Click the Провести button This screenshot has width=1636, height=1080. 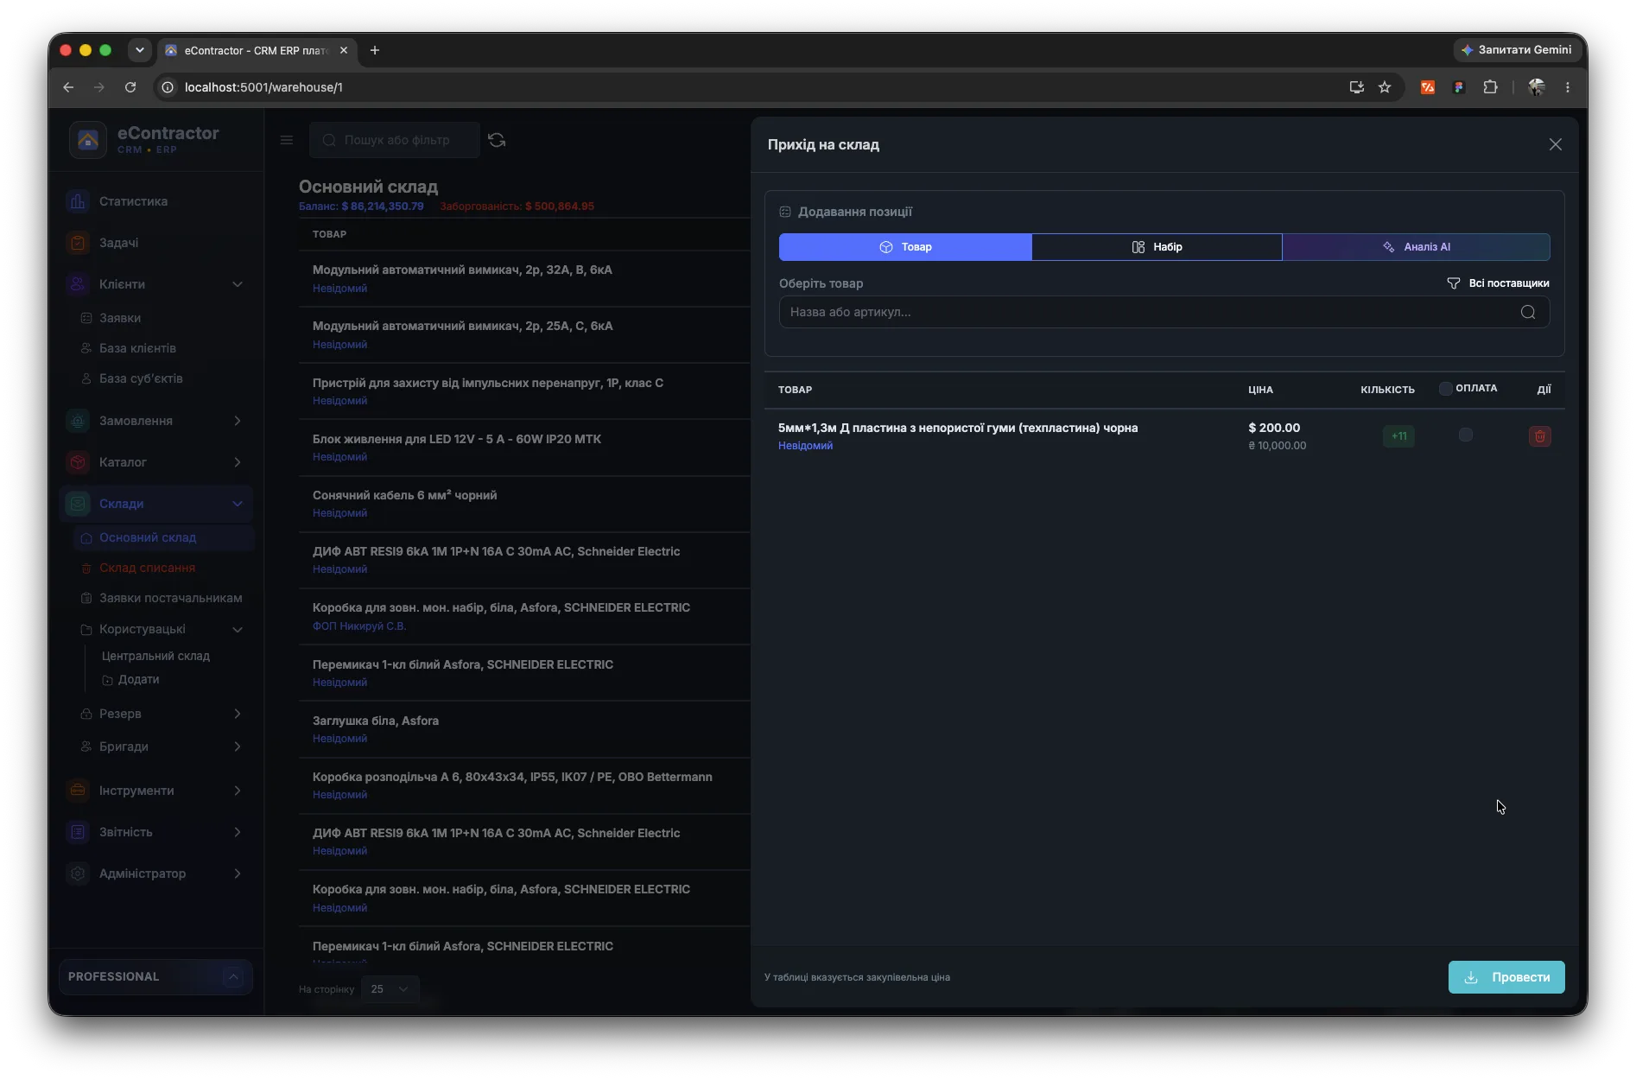1506,977
